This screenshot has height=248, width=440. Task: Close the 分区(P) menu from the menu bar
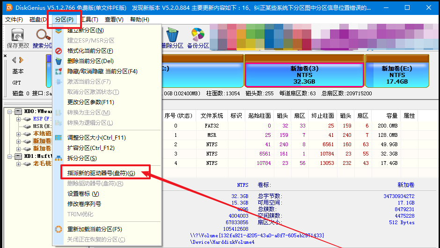64,20
